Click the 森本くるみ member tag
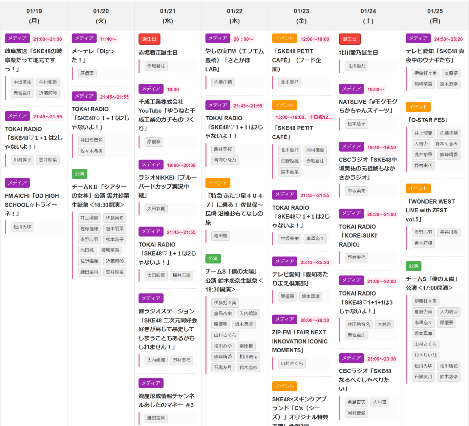This screenshot has width=469, height=426. 446,144
